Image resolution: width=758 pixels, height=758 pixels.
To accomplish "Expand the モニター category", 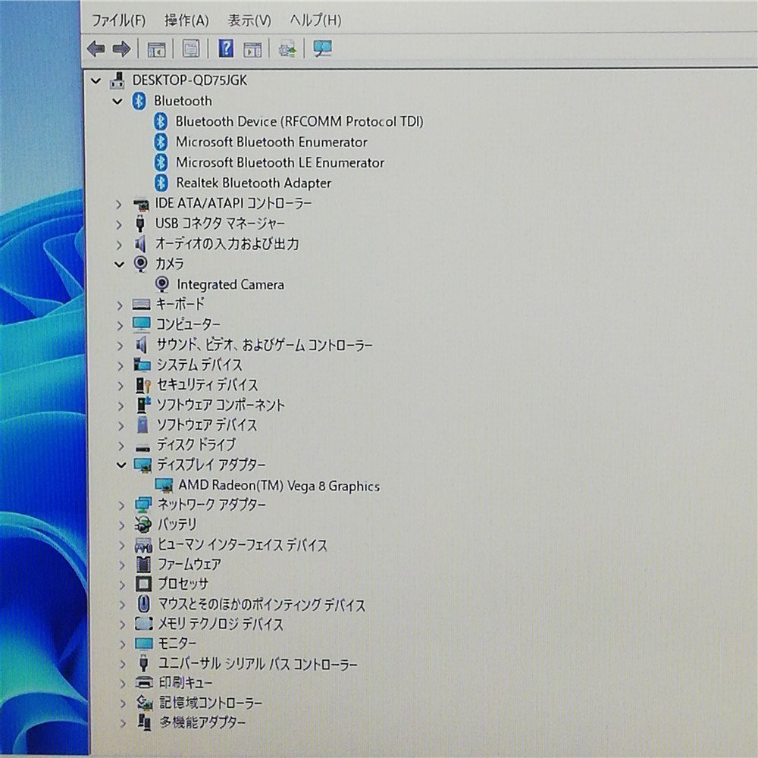I will (x=122, y=644).
